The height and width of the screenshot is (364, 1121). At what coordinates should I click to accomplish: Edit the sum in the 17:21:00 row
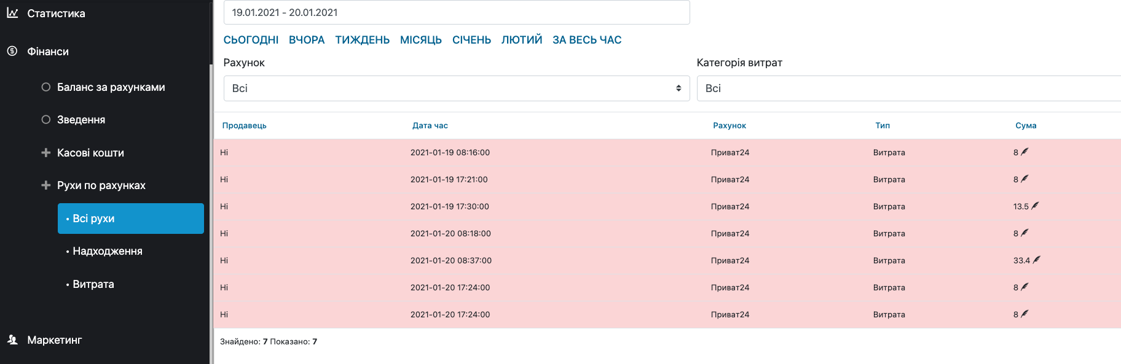tap(1025, 179)
